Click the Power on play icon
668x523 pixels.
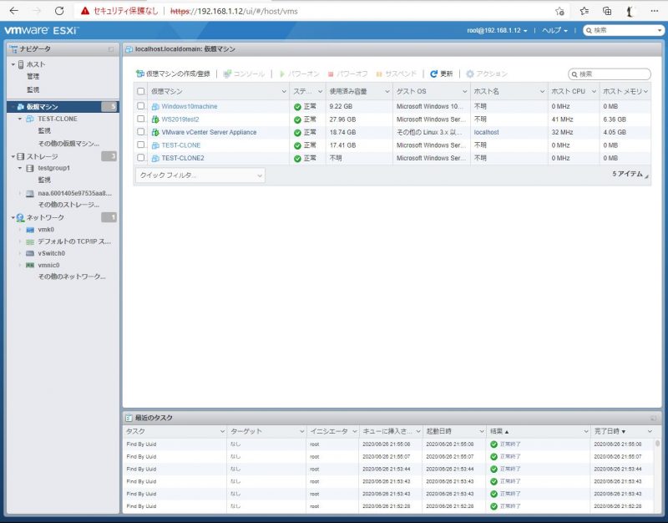pos(282,74)
